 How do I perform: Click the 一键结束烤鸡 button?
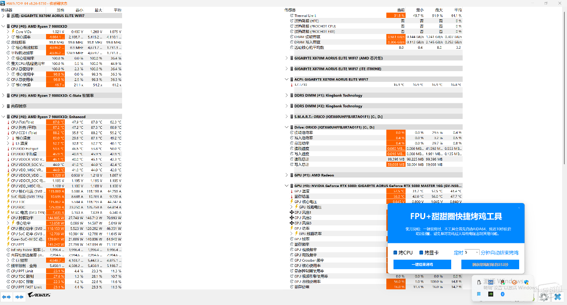point(422,265)
